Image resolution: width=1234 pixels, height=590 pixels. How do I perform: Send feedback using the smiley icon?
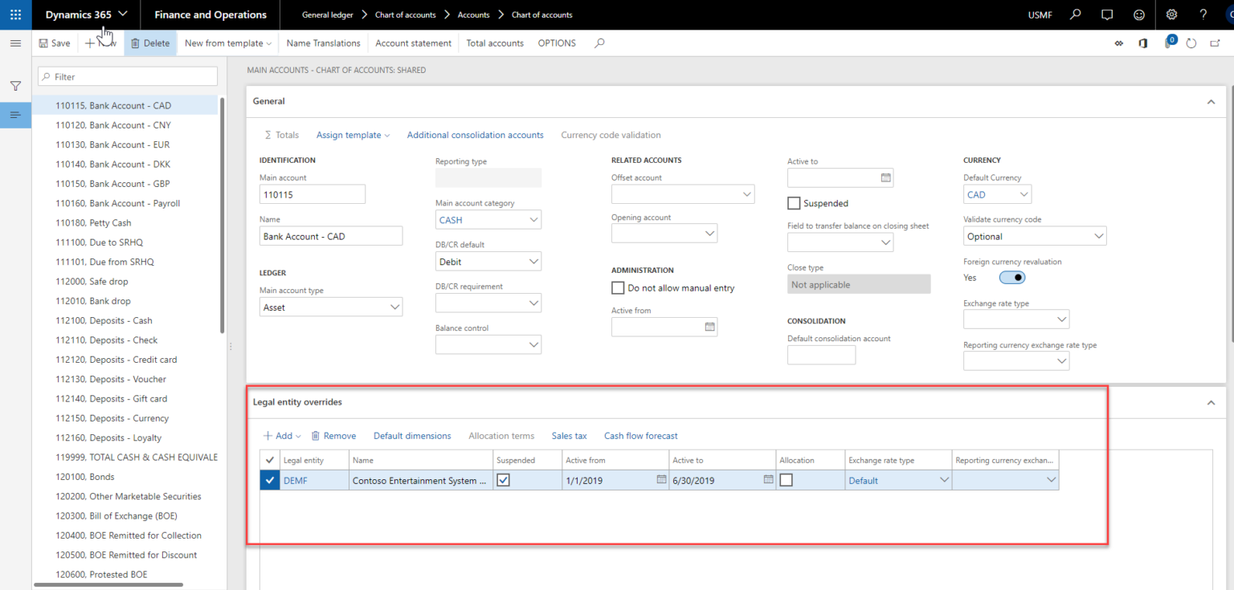tap(1138, 14)
